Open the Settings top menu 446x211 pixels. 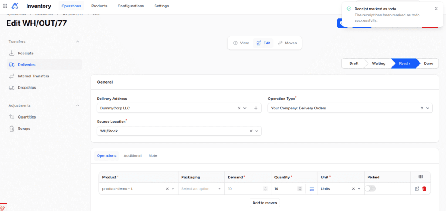(x=162, y=6)
